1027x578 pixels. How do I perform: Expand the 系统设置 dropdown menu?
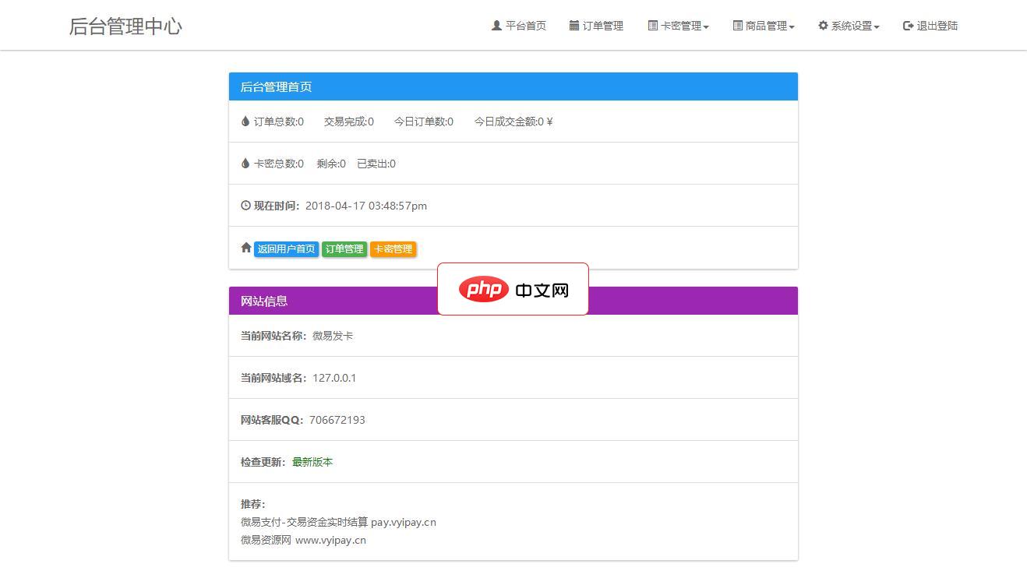(x=849, y=26)
